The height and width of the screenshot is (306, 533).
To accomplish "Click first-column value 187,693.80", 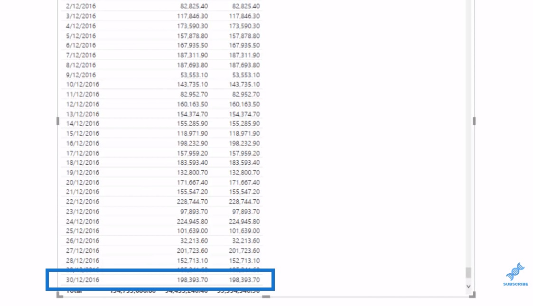I will click(x=192, y=65).
